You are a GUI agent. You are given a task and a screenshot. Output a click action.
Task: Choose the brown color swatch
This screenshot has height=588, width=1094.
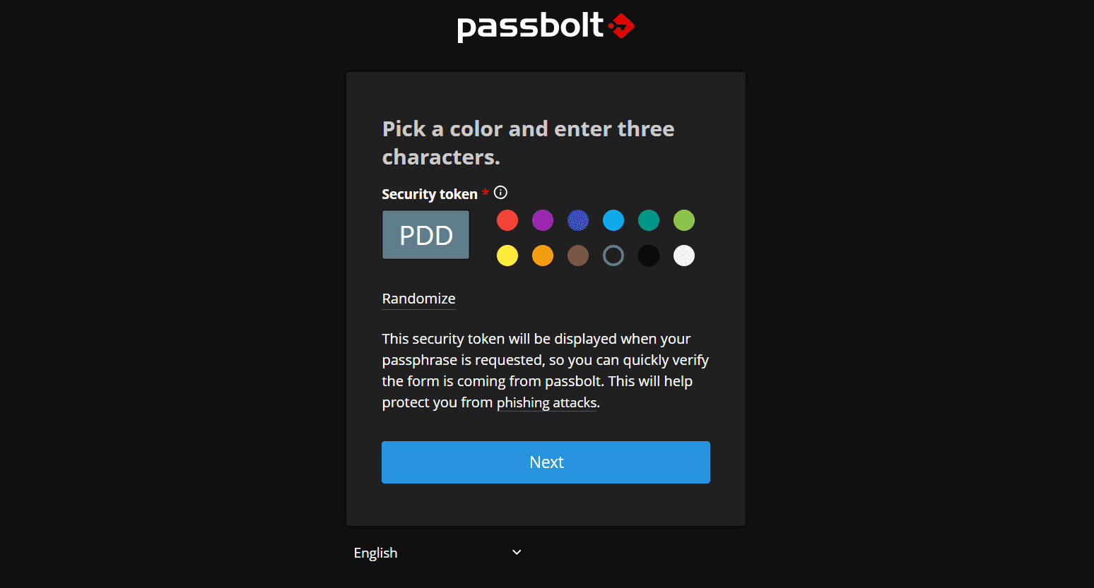[578, 256]
